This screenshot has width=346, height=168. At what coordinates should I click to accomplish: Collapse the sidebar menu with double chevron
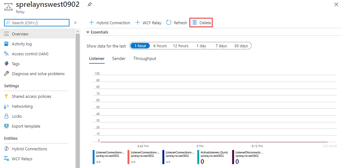click(x=75, y=23)
